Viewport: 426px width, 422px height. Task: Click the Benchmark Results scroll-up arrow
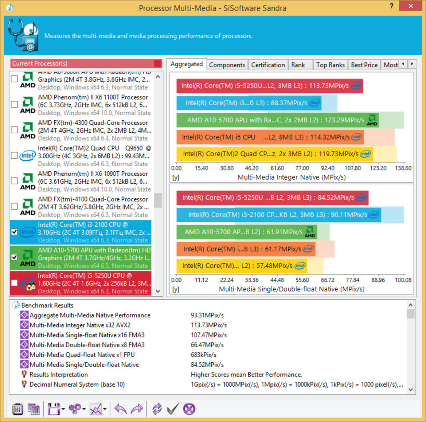pos(411,305)
